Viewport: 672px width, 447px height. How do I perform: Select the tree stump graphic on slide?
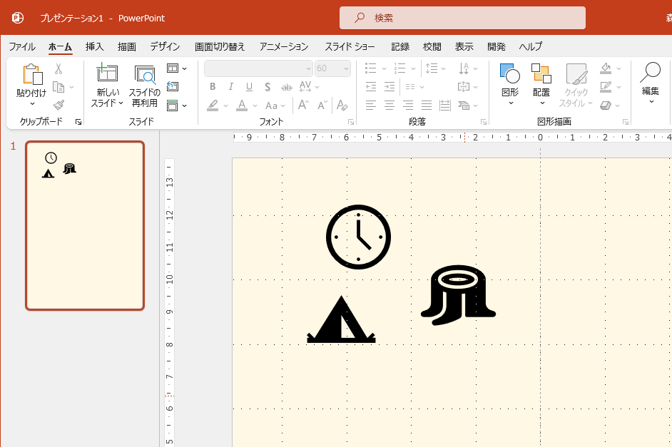(x=458, y=295)
